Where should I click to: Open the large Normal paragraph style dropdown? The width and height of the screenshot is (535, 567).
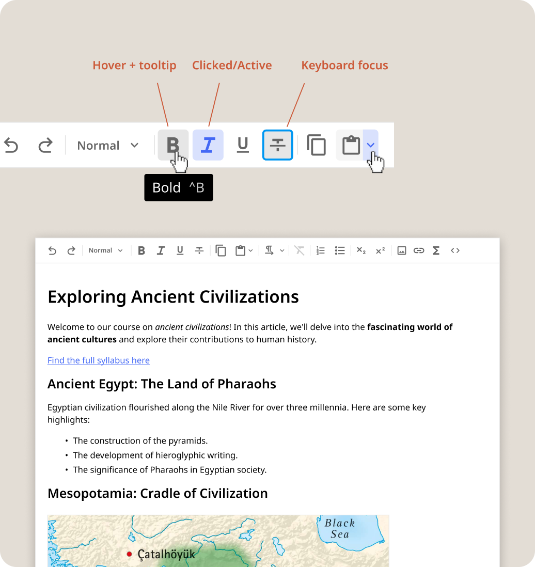tap(108, 146)
